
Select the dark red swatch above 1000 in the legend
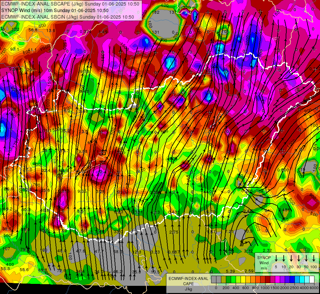[268, 279]
